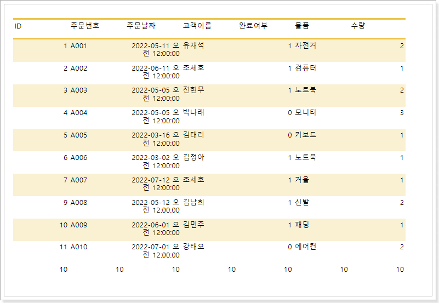Click the 물품 column header
The image size is (439, 303).
pyautogui.click(x=302, y=26)
